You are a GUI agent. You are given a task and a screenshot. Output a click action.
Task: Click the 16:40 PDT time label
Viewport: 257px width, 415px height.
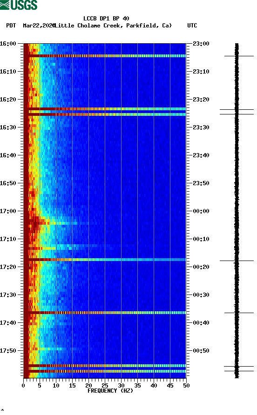(x=8, y=155)
